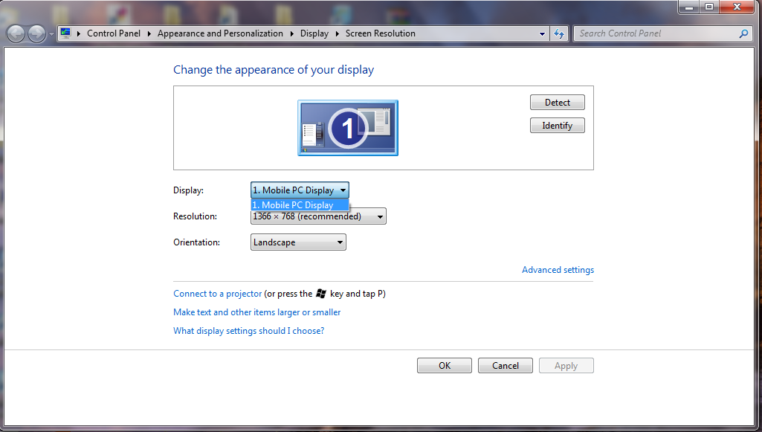Click 'Connect to a projector' link
This screenshot has height=432, width=762.
pos(217,294)
